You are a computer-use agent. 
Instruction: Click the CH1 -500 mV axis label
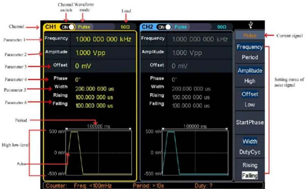pyautogui.click(x=56, y=173)
